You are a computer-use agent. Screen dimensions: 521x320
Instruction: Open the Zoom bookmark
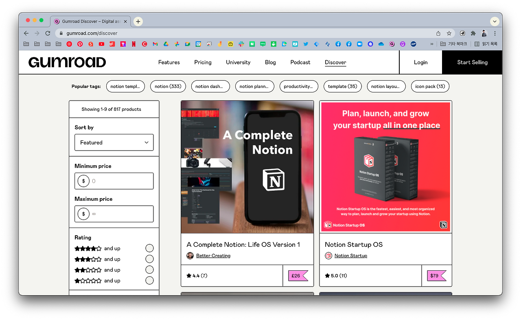pos(360,44)
